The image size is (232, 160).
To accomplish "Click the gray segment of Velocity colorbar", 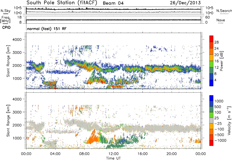I will [211, 120].
